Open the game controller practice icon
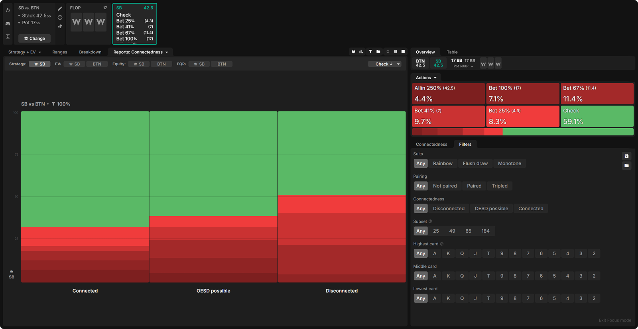Viewport: 638px width, 329px height. click(x=8, y=23)
